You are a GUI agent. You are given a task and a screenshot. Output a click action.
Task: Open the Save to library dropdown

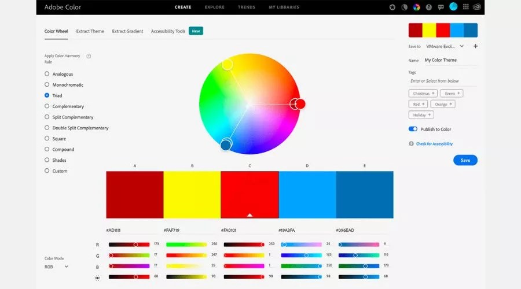[x=445, y=46]
